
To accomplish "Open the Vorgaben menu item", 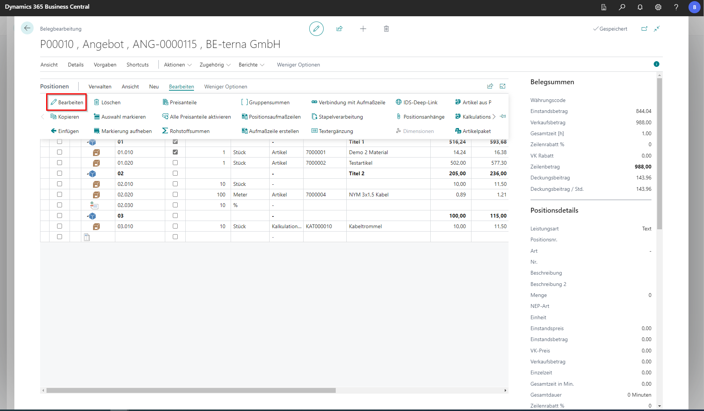I will click(x=105, y=65).
